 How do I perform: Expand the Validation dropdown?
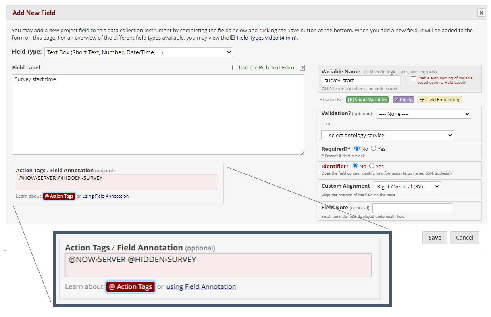[x=423, y=114]
